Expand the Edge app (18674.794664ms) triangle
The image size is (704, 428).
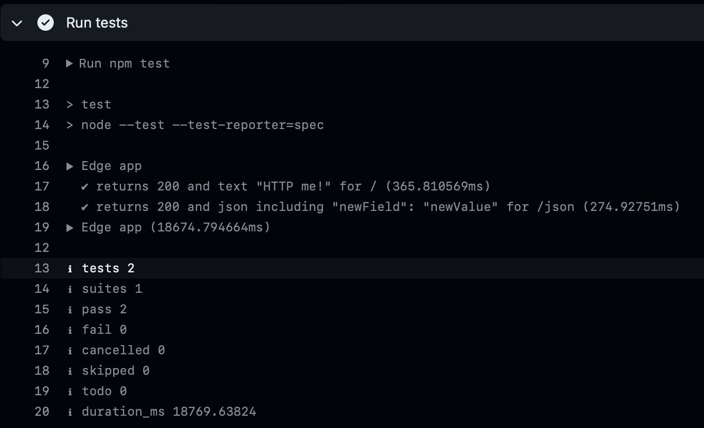[70, 227]
